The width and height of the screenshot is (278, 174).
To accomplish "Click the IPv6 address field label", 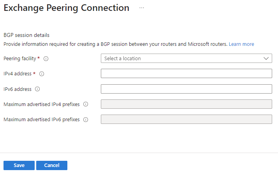I will click(17, 89).
